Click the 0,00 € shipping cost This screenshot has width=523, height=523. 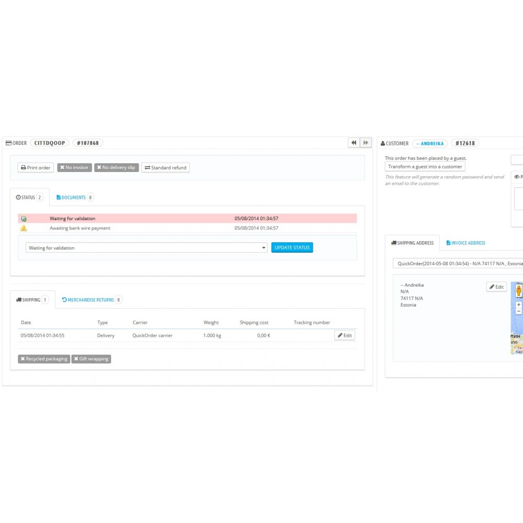coord(264,336)
